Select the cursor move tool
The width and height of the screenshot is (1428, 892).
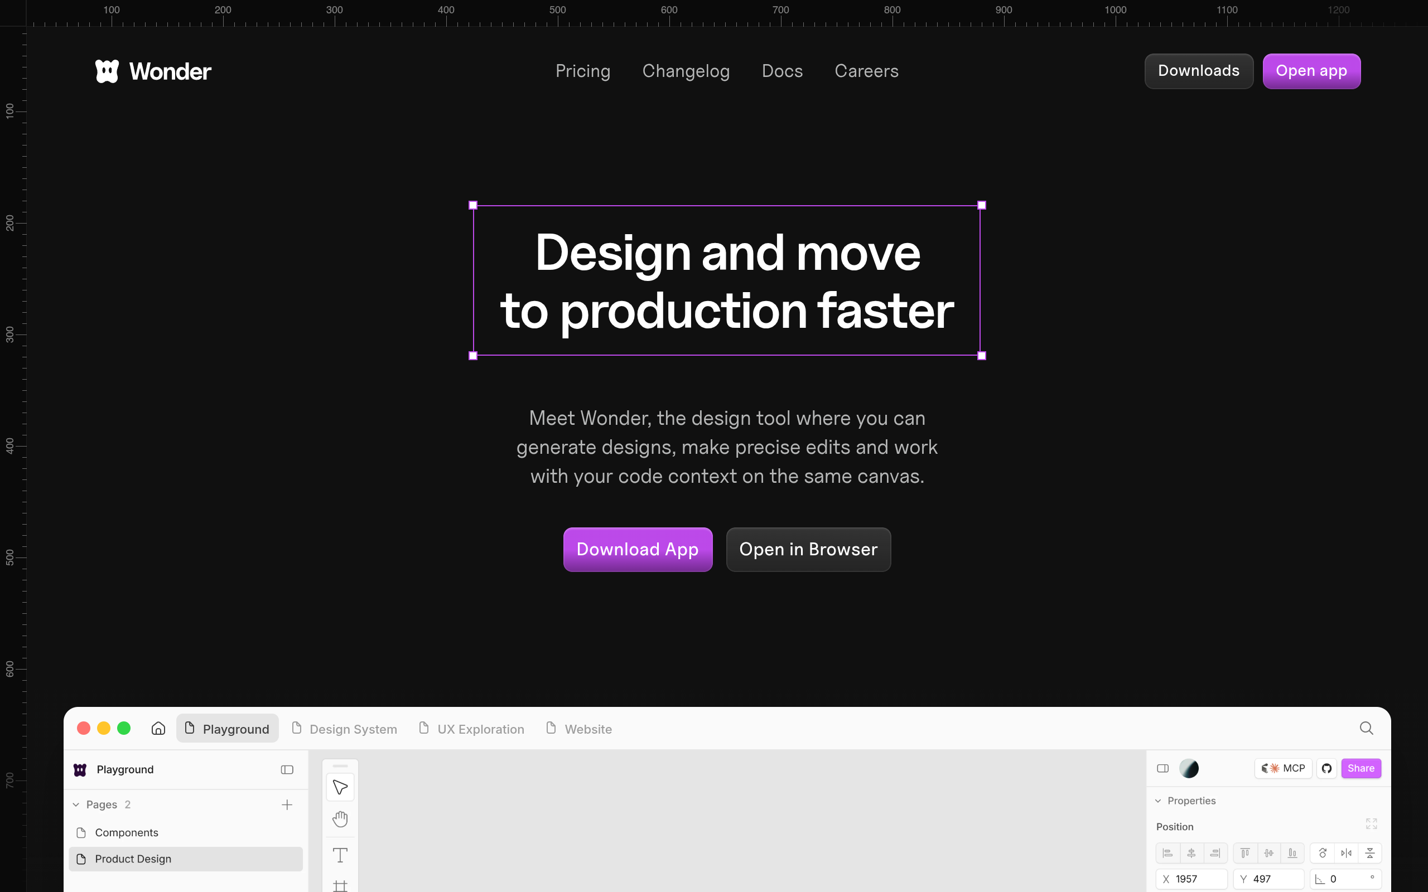(340, 787)
